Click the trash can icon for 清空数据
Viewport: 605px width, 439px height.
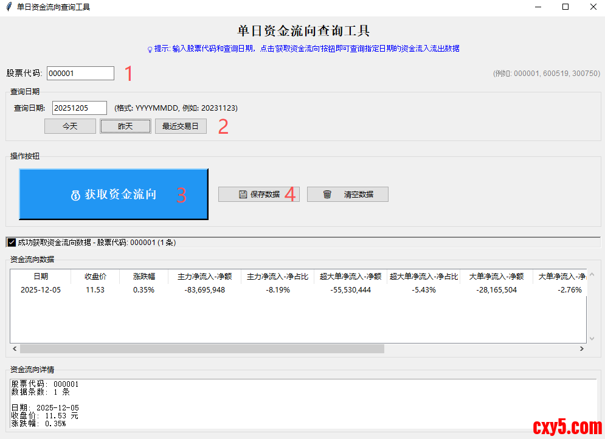click(x=327, y=195)
